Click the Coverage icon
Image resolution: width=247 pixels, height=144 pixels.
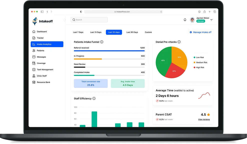click(x=34, y=63)
